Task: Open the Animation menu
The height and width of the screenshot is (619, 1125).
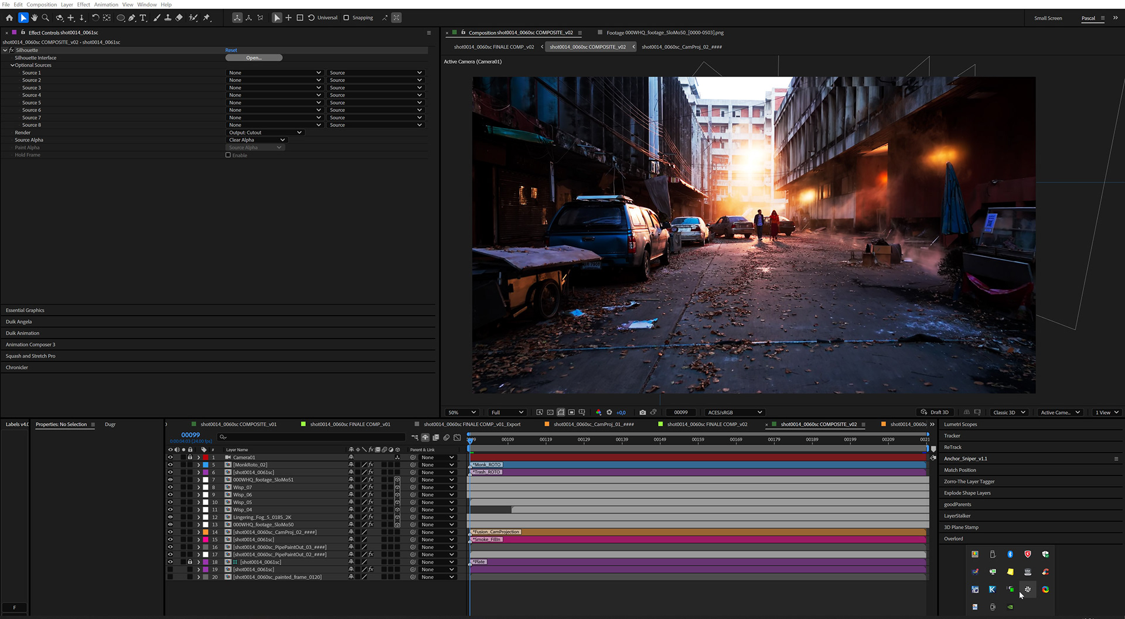Action: tap(106, 4)
